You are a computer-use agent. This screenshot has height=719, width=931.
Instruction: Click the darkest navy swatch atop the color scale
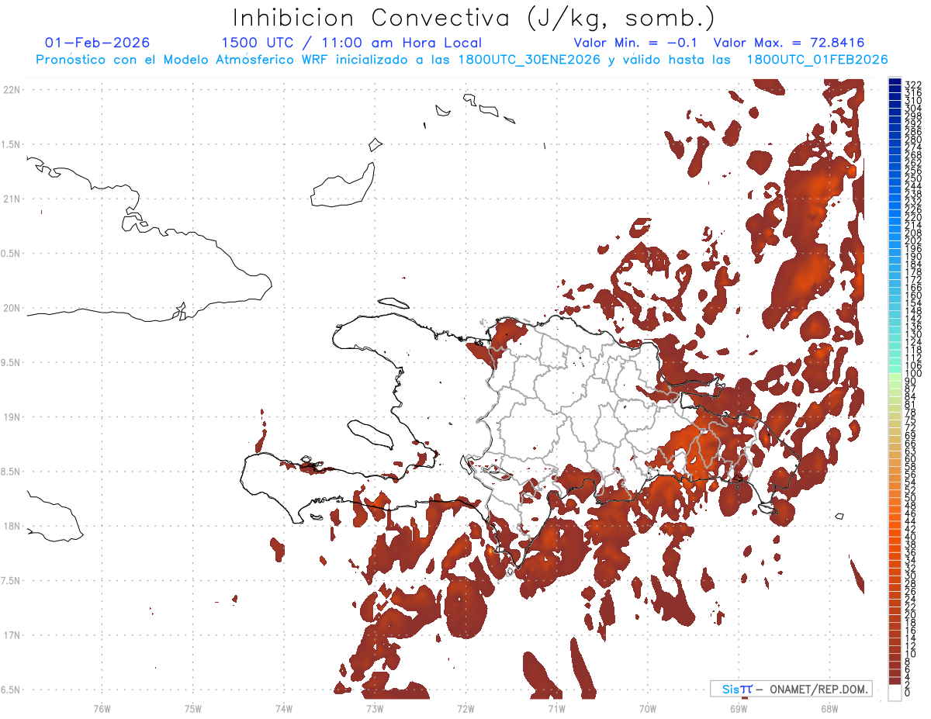coord(895,83)
